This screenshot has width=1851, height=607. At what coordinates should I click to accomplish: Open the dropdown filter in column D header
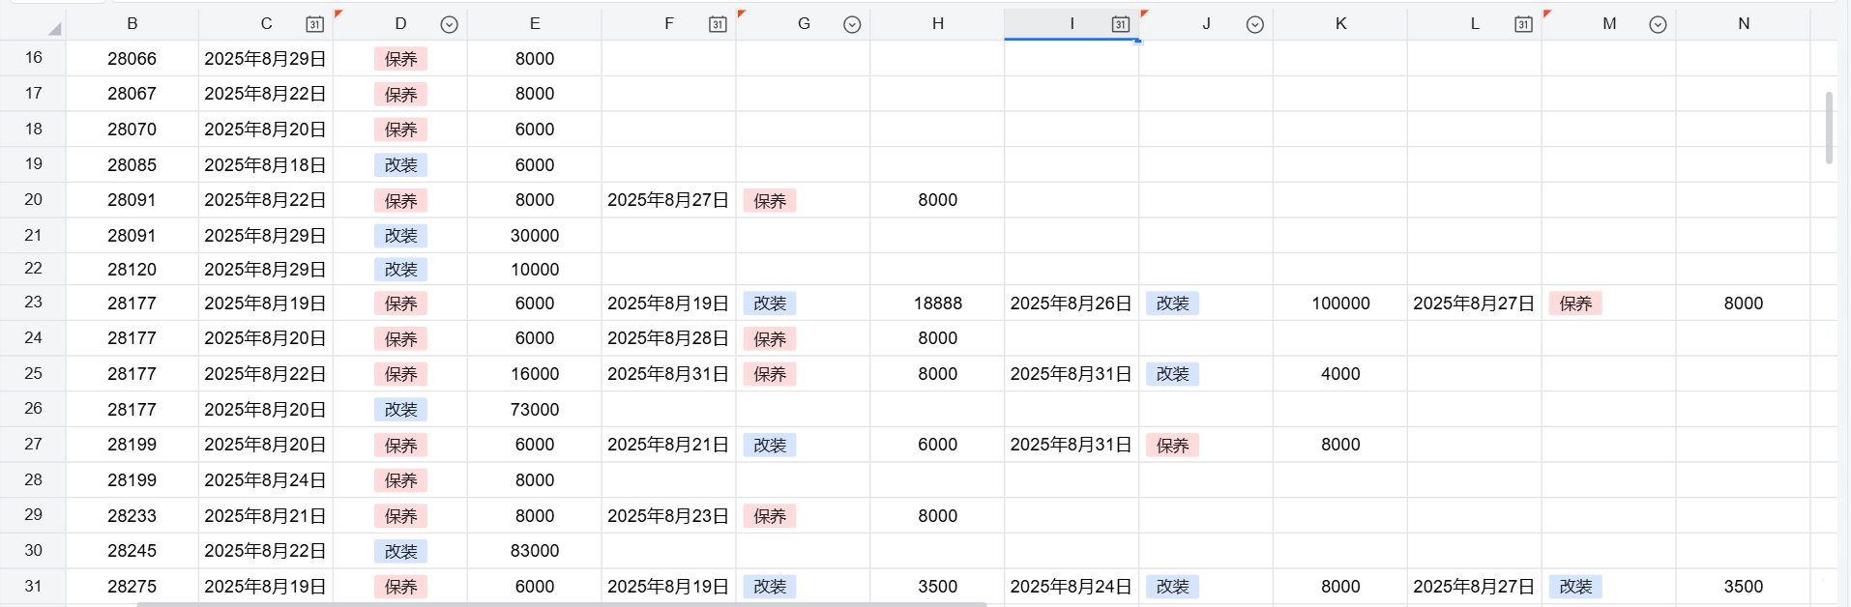[x=449, y=24]
